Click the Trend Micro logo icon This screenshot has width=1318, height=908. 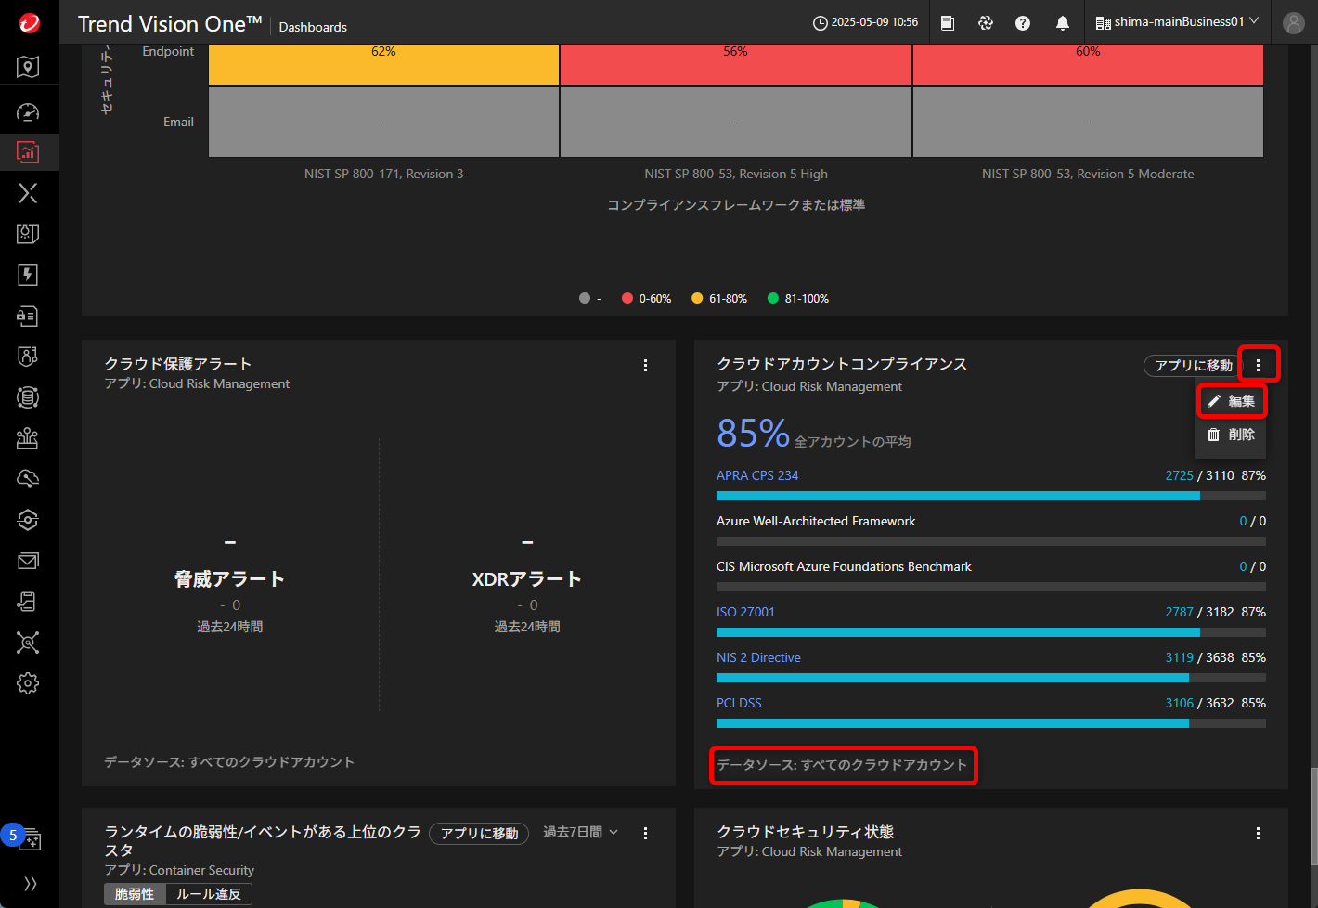click(30, 22)
